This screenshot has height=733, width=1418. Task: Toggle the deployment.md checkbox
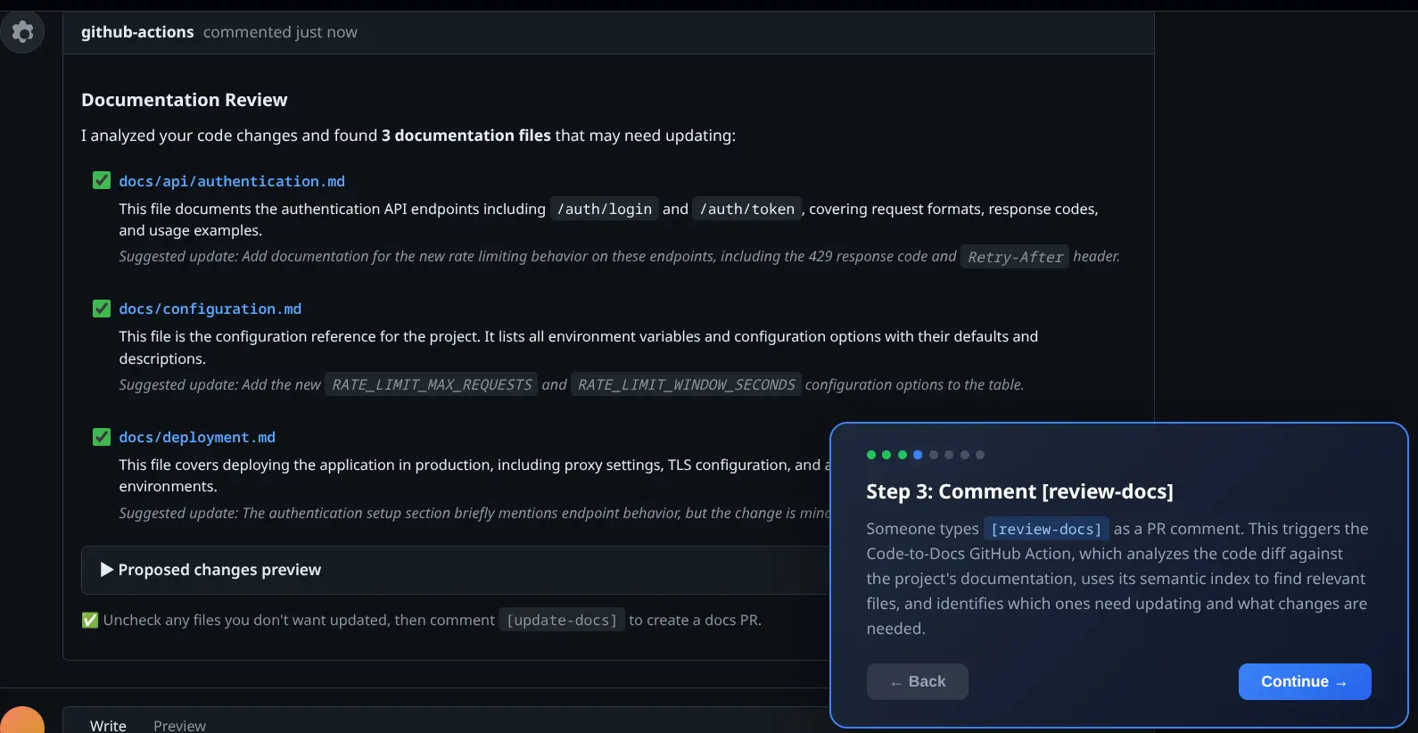coord(102,437)
